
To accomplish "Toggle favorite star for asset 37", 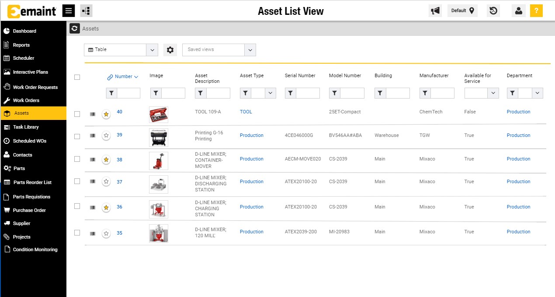I will (x=106, y=182).
